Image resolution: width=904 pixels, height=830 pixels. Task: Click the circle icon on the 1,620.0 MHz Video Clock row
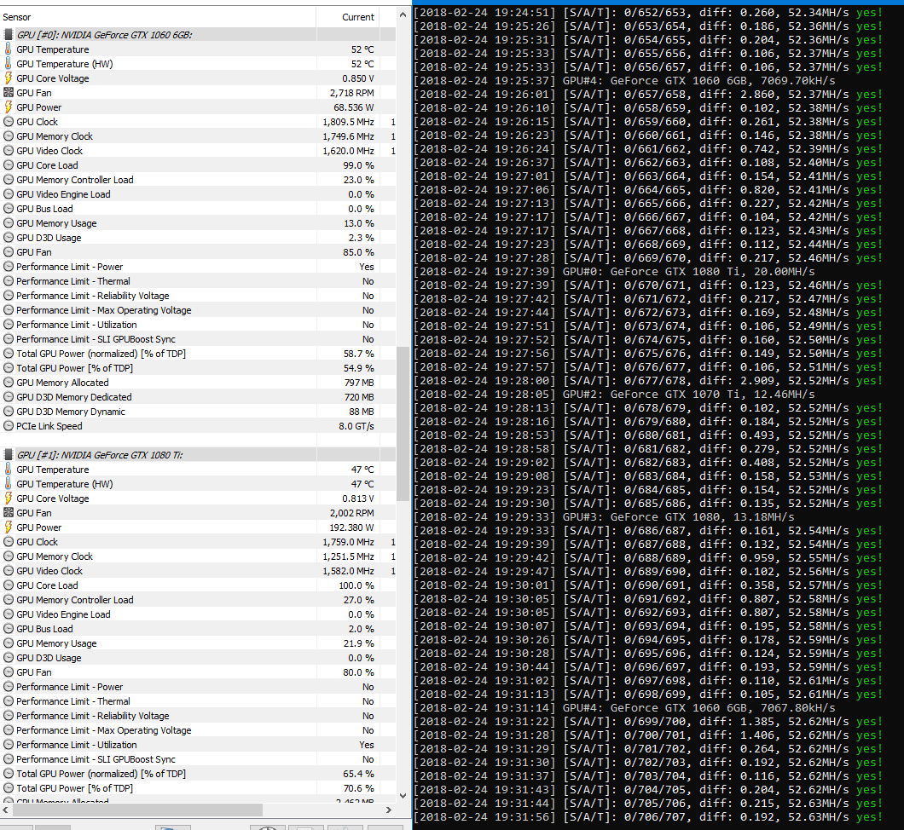point(8,151)
